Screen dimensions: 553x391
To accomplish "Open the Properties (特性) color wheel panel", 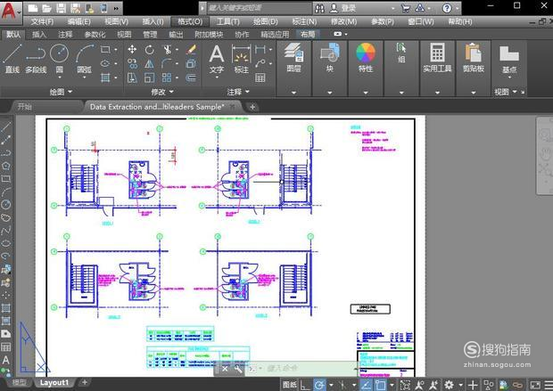I will pyautogui.click(x=366, y=58).
